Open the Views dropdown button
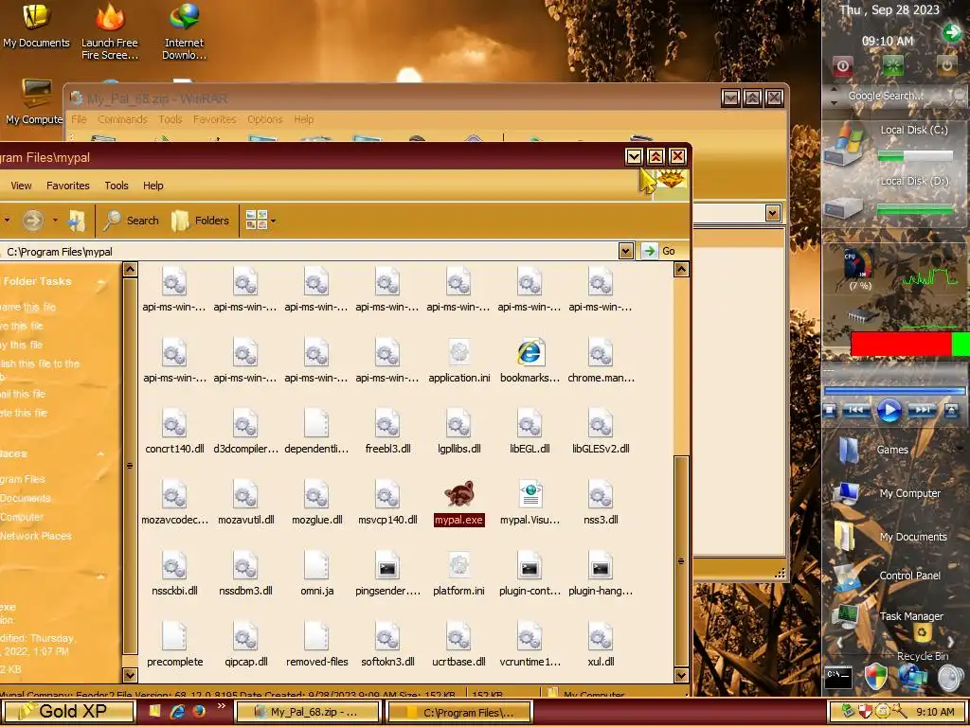Image resolution: width=970 pixels, height=727 pixels. [260, 221]
